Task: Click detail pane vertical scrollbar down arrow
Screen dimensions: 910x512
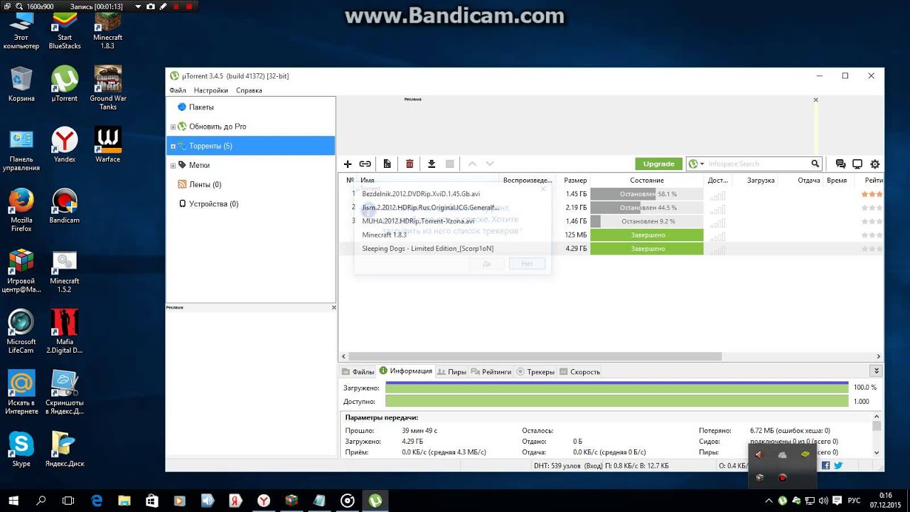Action: (x=877, y=452)
